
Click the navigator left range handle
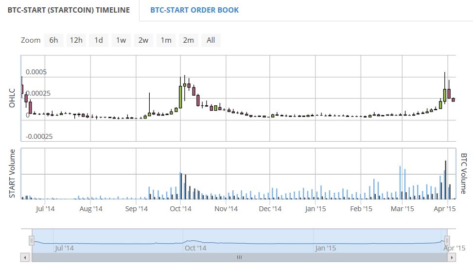pyautogui.click(x=32, y=241)
